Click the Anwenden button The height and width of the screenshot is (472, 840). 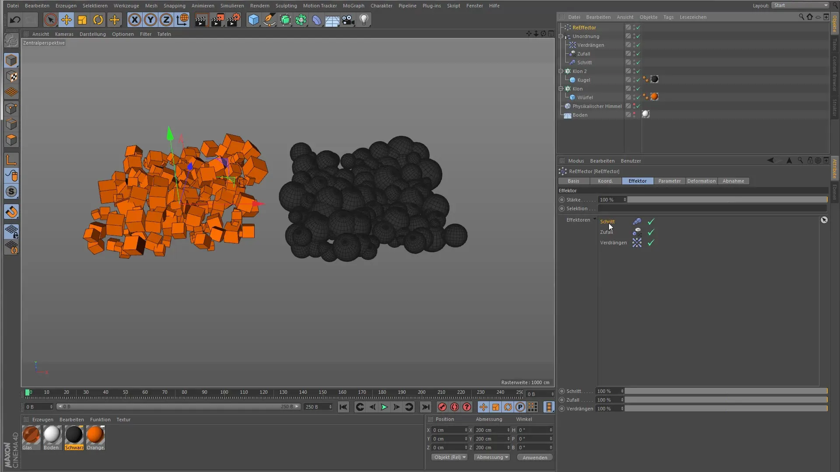(535, 458)
